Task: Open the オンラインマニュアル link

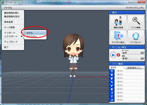Action: (135, 8)
